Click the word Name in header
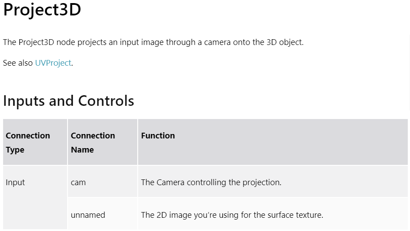The image size is (410, 231). click(x=82, y=150)
